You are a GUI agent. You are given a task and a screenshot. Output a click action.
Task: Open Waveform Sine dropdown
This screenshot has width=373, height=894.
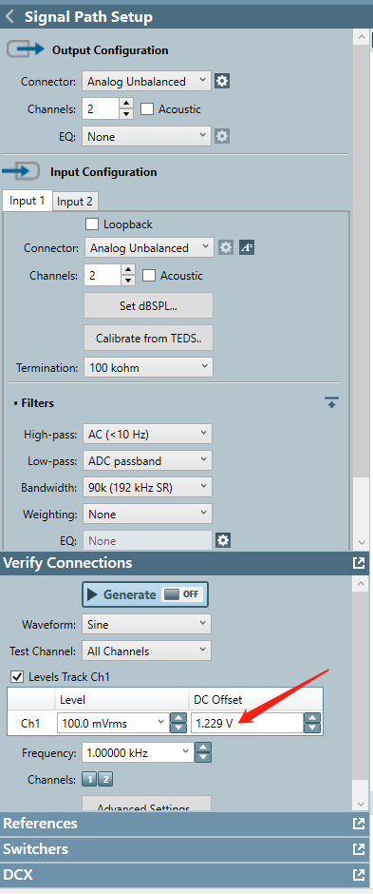[146, 624]
